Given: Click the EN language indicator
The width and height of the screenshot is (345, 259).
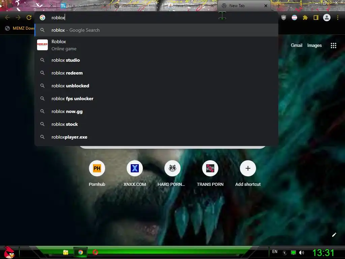Looking at the screenshot, I should [x=275, y=252].
